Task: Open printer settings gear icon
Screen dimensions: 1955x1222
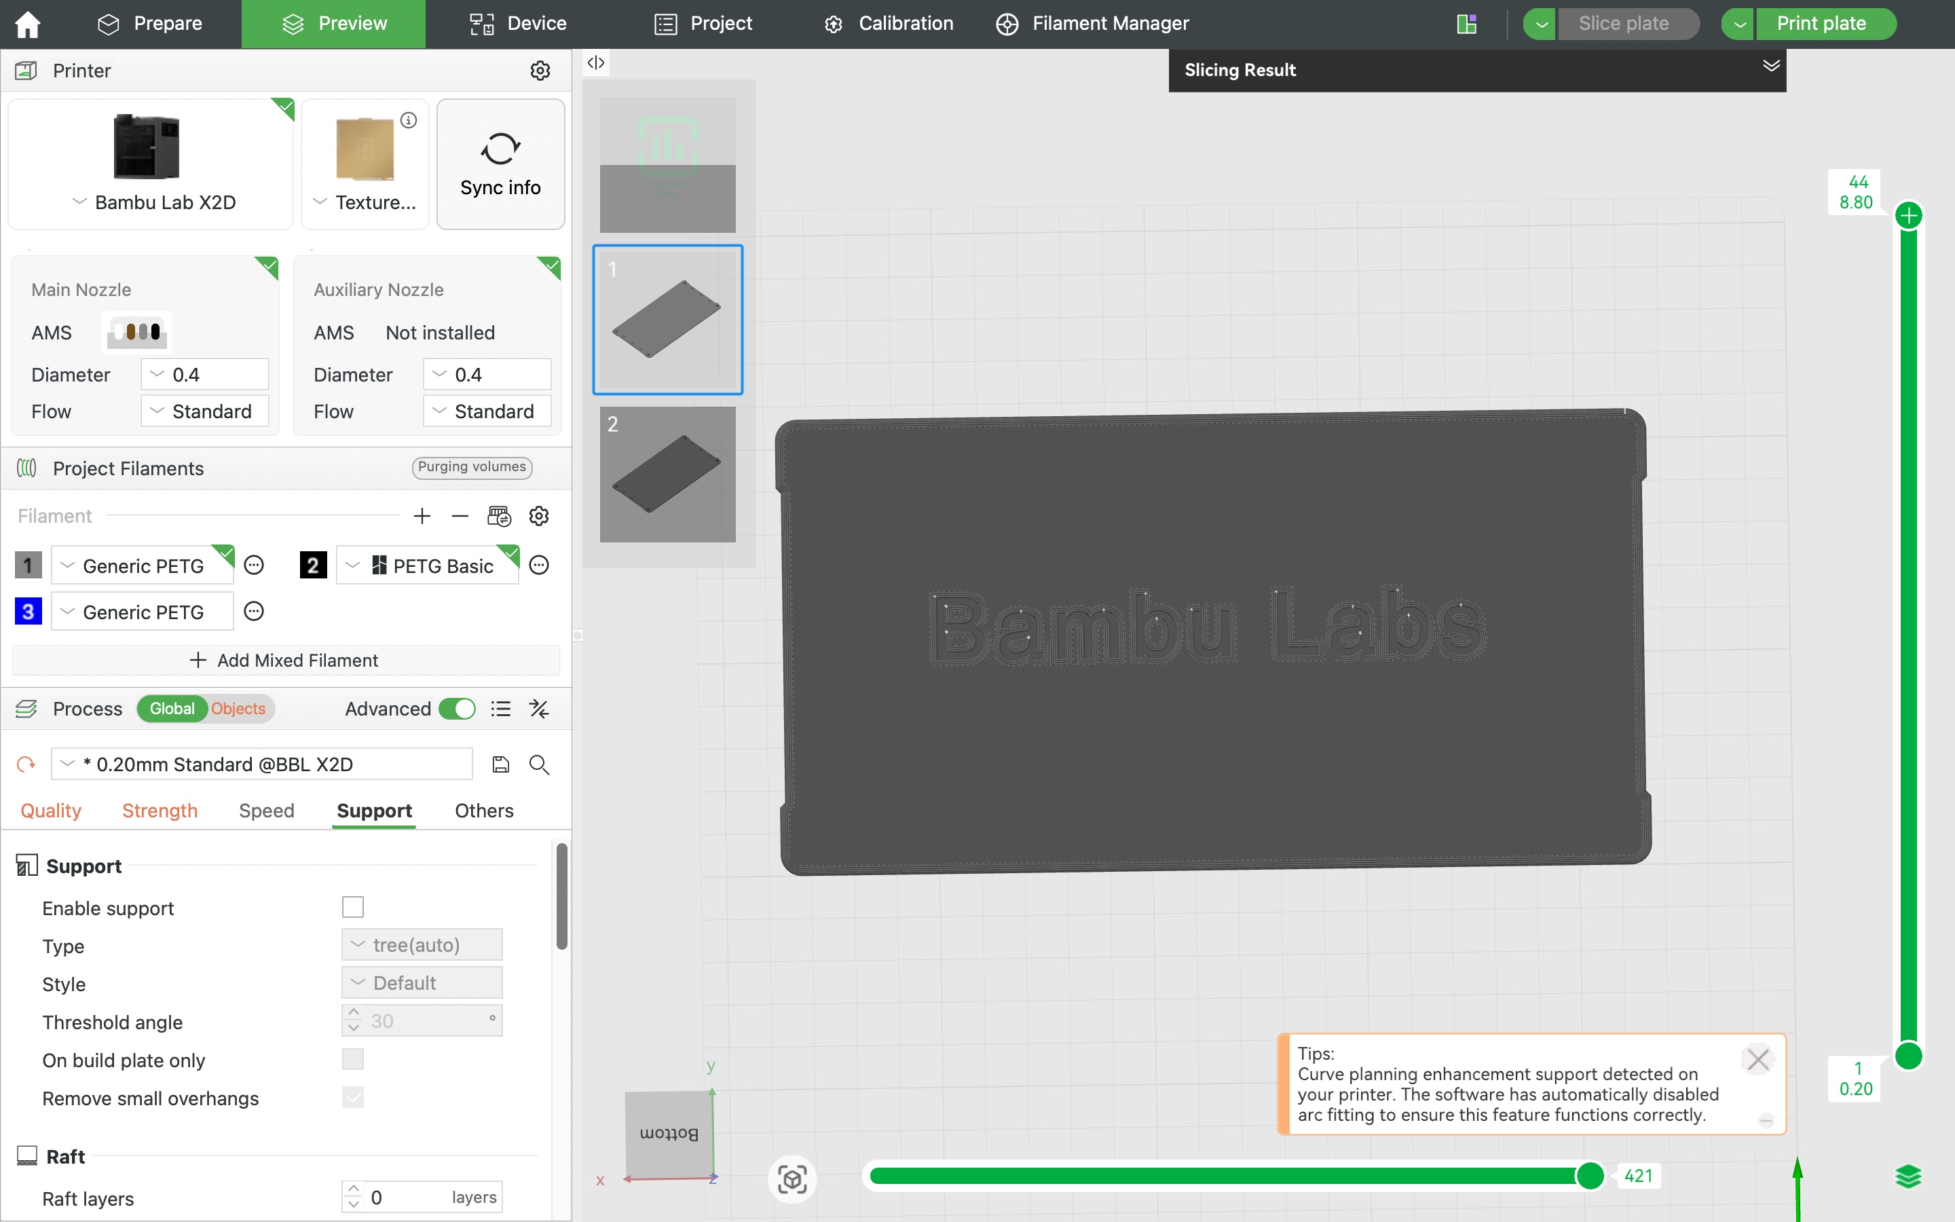Action: pyautogui.click(x=540, y=71)
